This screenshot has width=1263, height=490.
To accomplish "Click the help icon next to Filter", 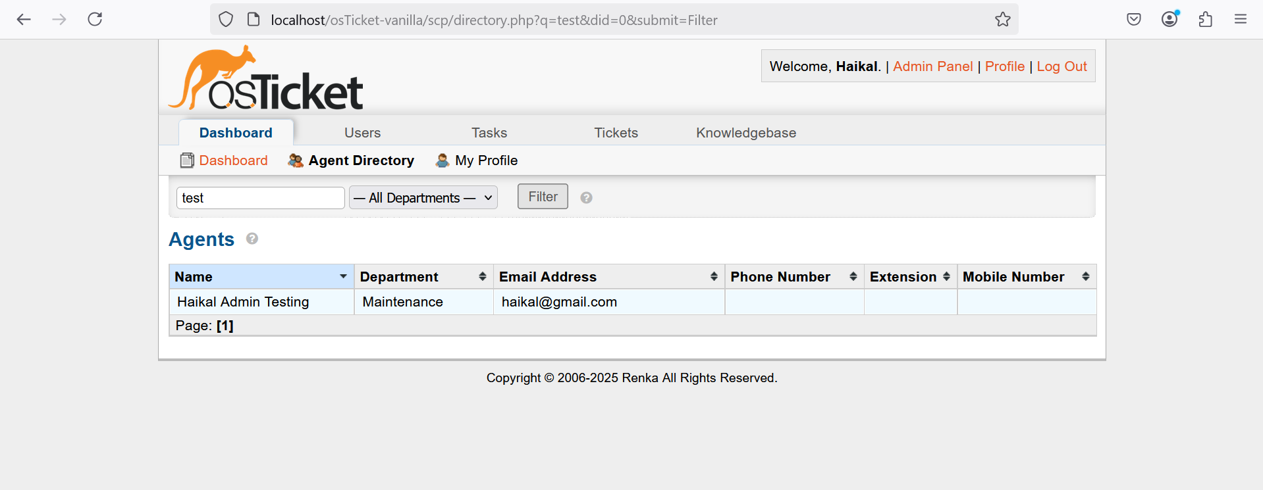I will (586, 197).
